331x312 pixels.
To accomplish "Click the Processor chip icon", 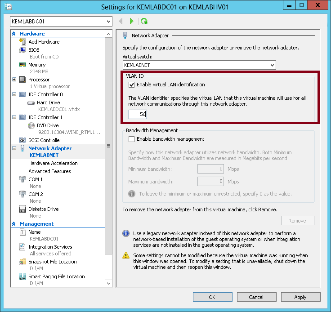I will point(22,80).
